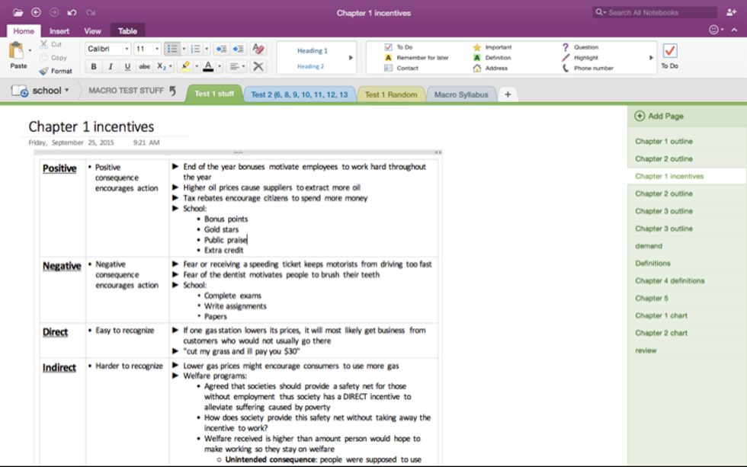The width and height of the screenshot is (747, 467).
Task: Apply the highlighter to selected text
Action: click(187, 66)
